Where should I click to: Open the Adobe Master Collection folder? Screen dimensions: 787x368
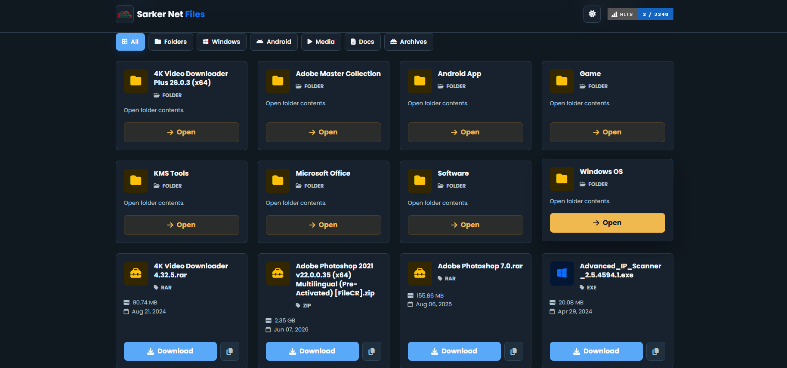[324, 132]
